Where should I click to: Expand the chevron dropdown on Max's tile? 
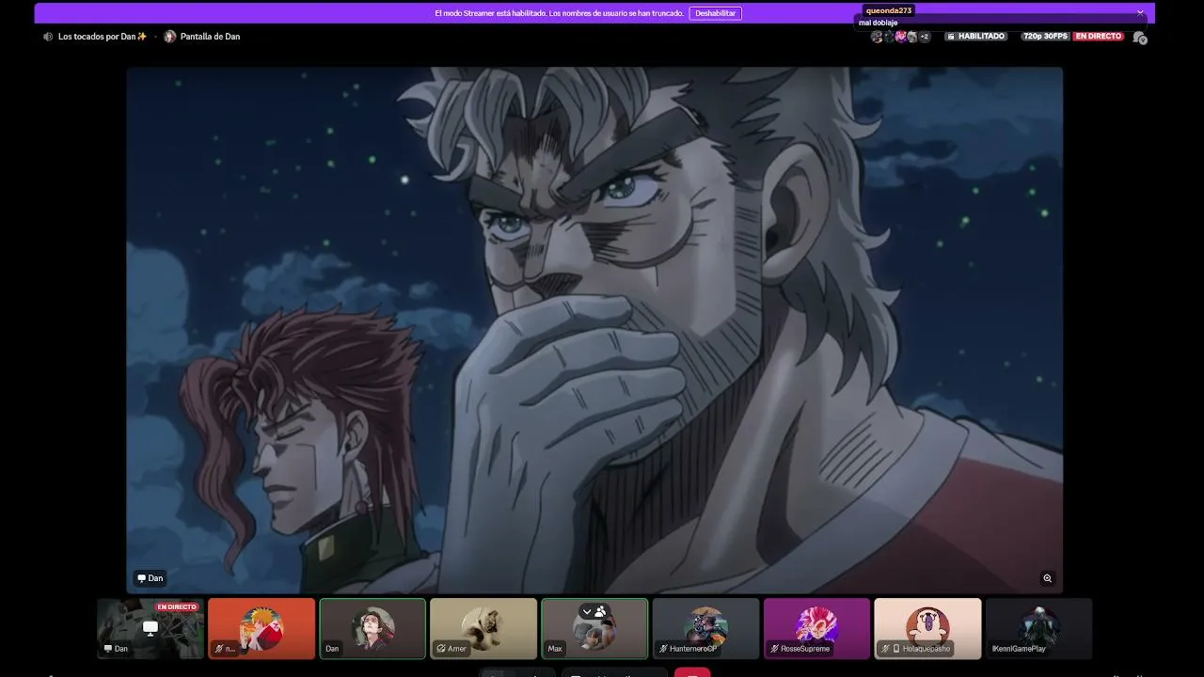(587, 611)
